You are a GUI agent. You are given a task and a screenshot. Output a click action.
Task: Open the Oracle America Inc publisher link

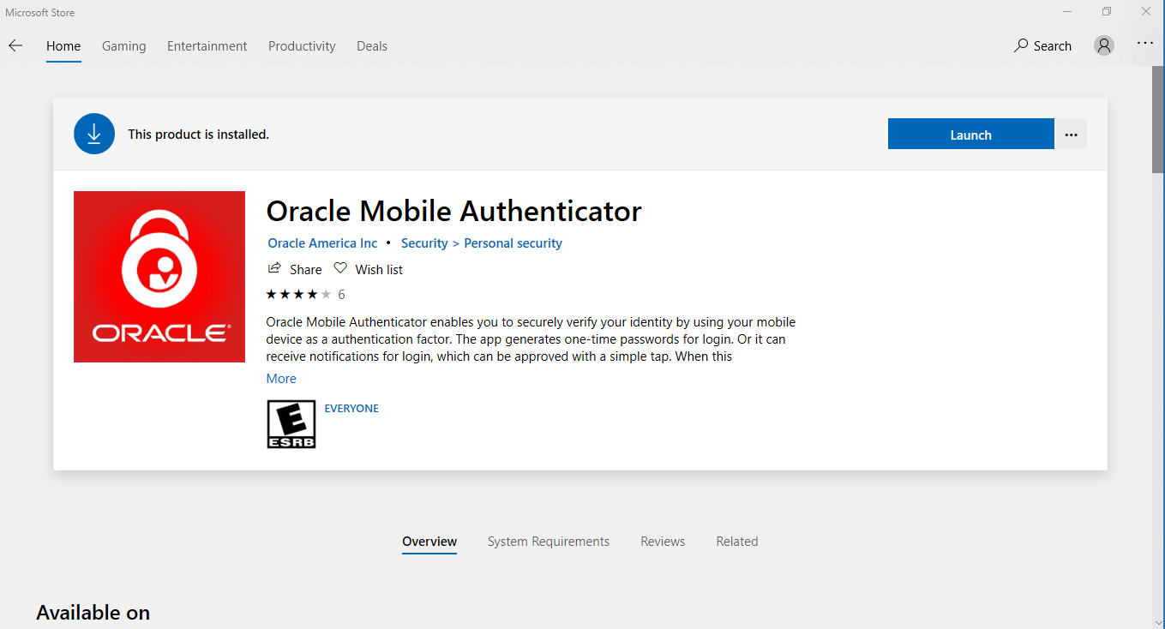(x=322, y=243)
